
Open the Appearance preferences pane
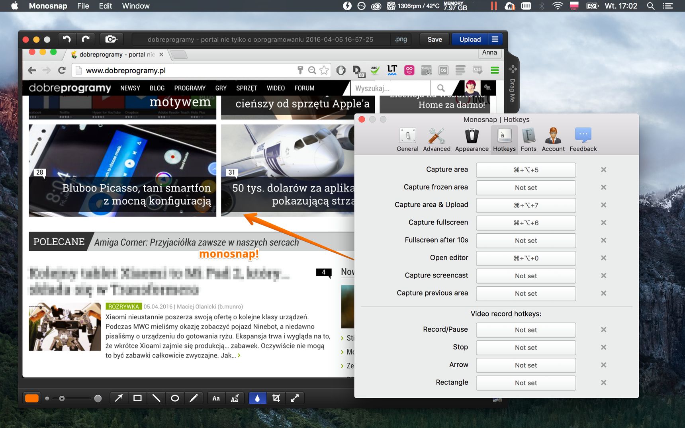pos(472,140)
